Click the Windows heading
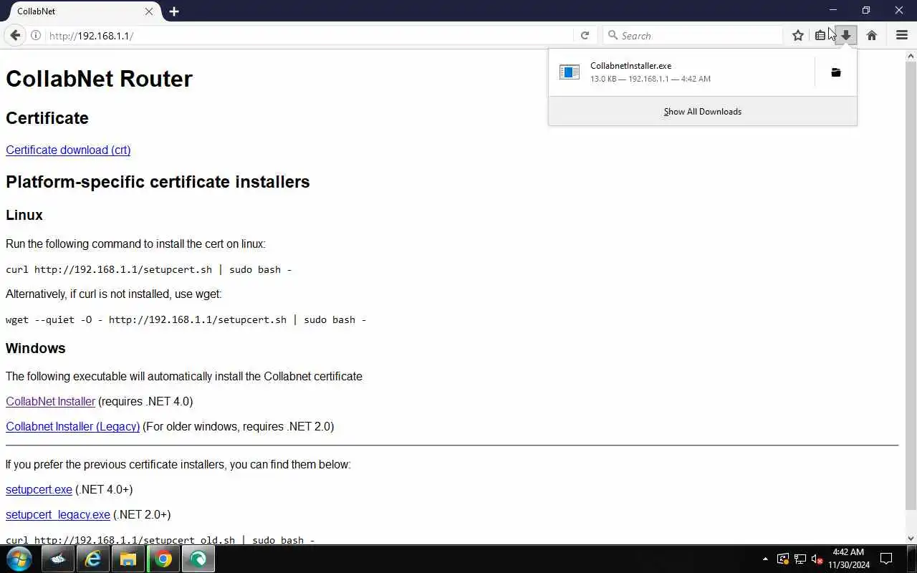Viewport: 917px width, 573px height. 36,348
